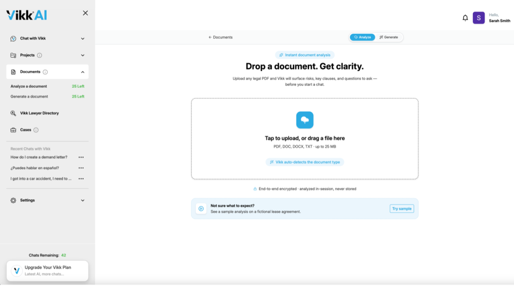Expand the Projects section chevron

point(83,55)
